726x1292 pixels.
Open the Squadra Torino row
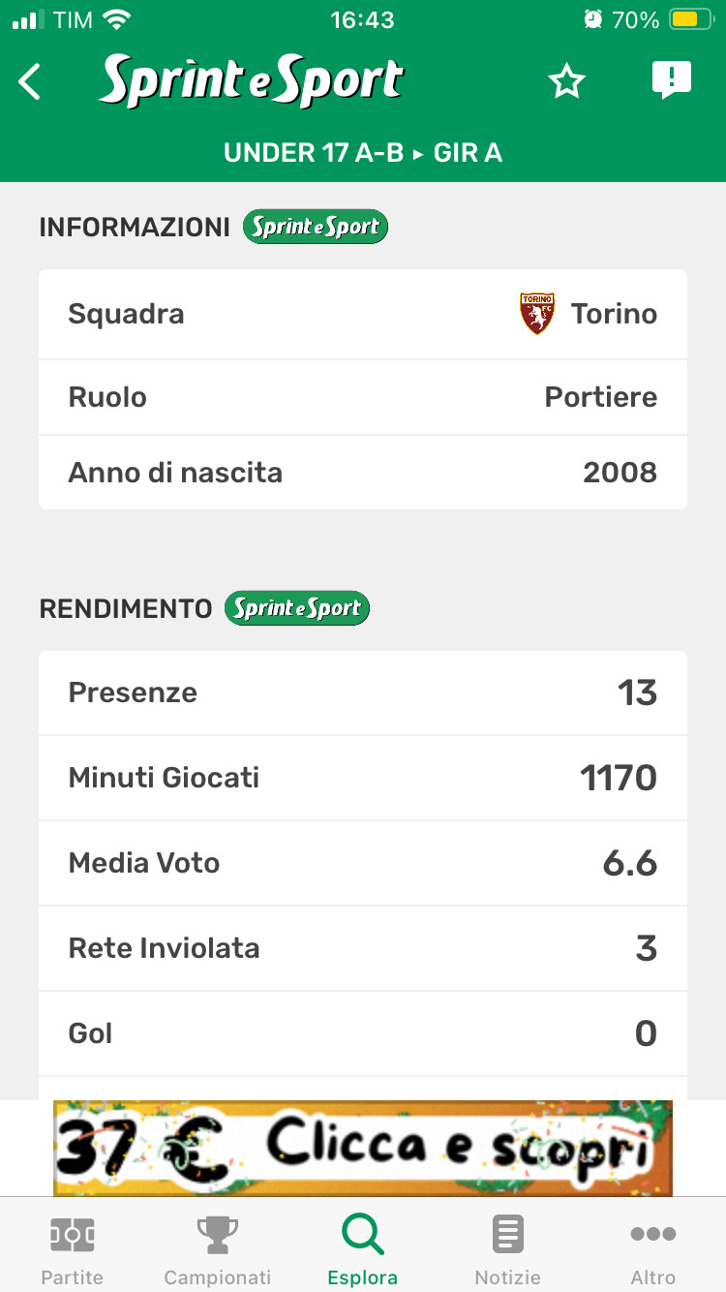coord(363,314)
